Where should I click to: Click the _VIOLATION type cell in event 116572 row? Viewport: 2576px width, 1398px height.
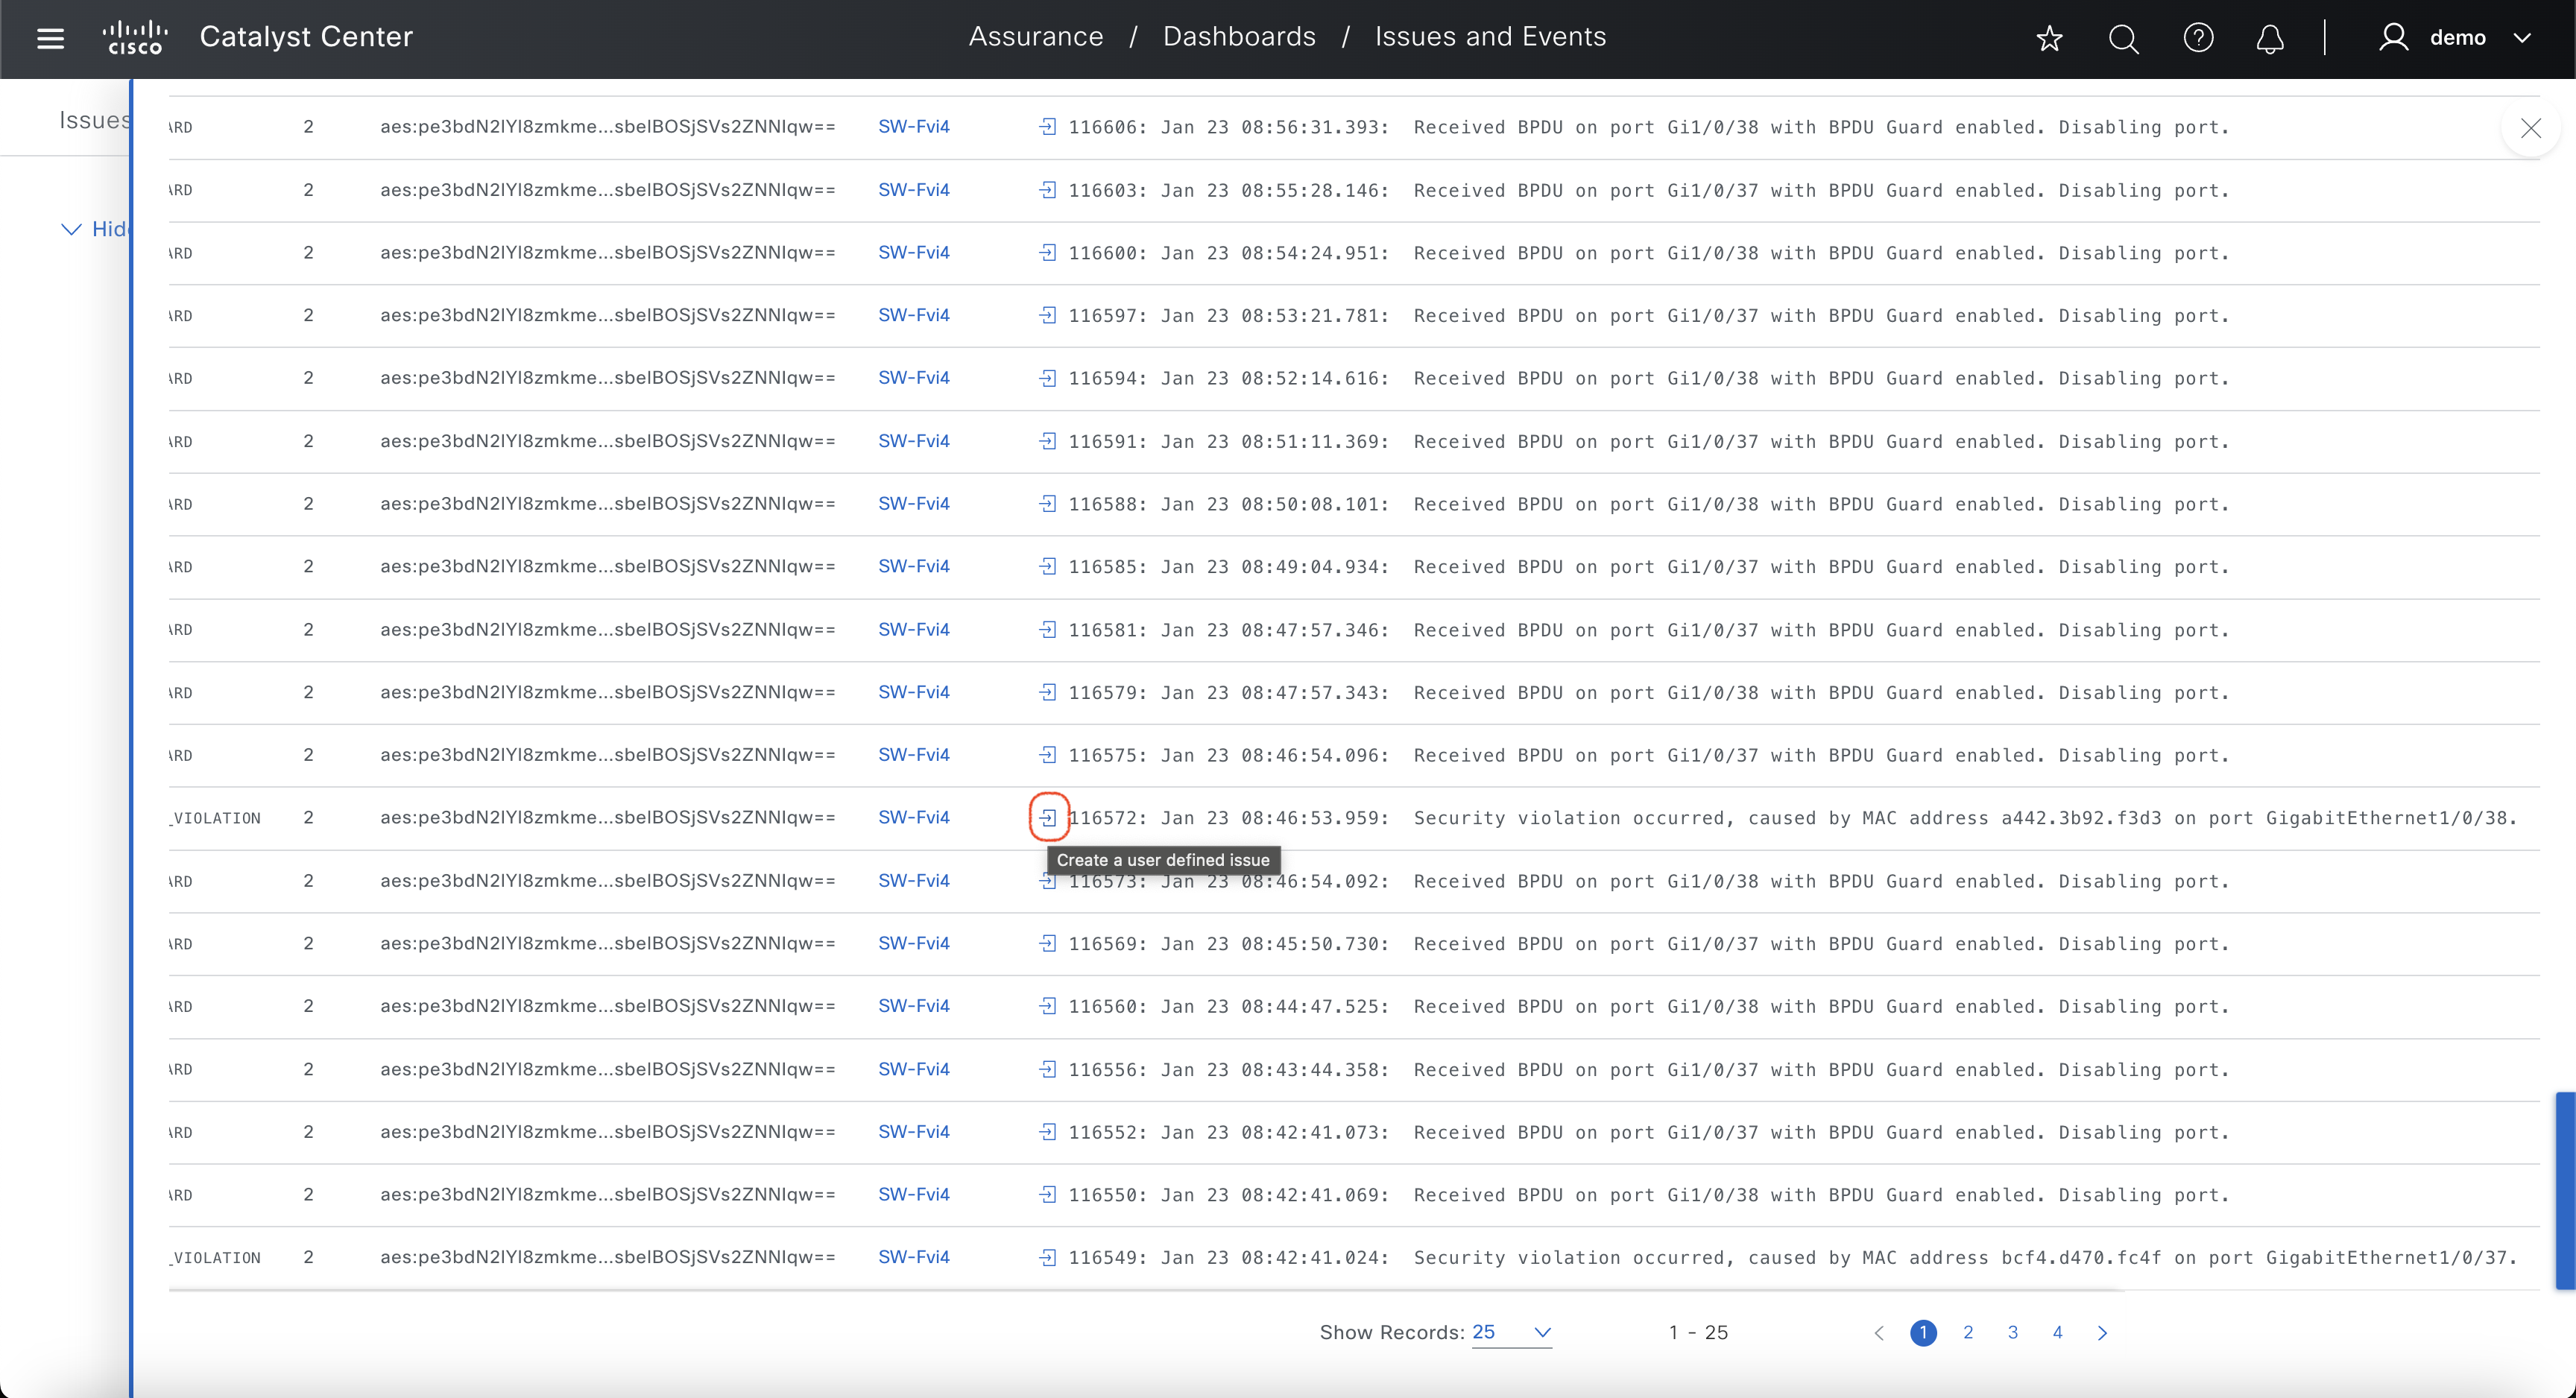pyautogui.click(x=215, y=818)
